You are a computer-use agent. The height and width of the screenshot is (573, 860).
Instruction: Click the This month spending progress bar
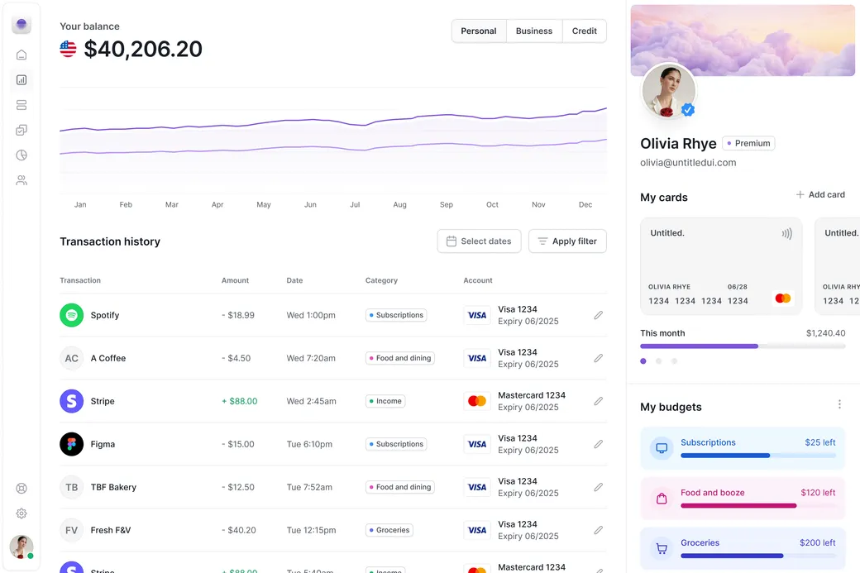pyautogui.click(x=743, y=346)
